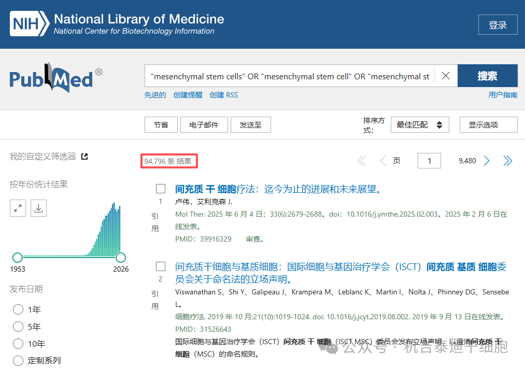The height and width of the screenshot is (368, 525).
Task: Go to next results page arrow
Action: (487, 161)
